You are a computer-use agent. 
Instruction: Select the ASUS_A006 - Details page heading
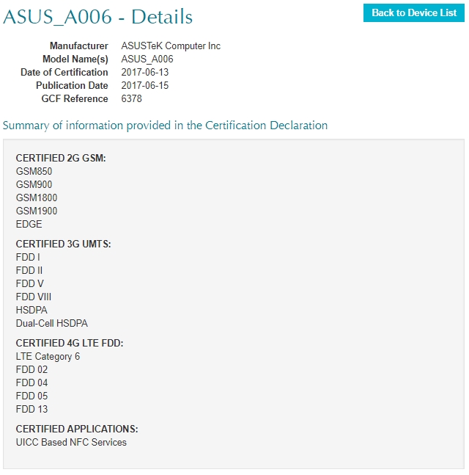point(97,17)
